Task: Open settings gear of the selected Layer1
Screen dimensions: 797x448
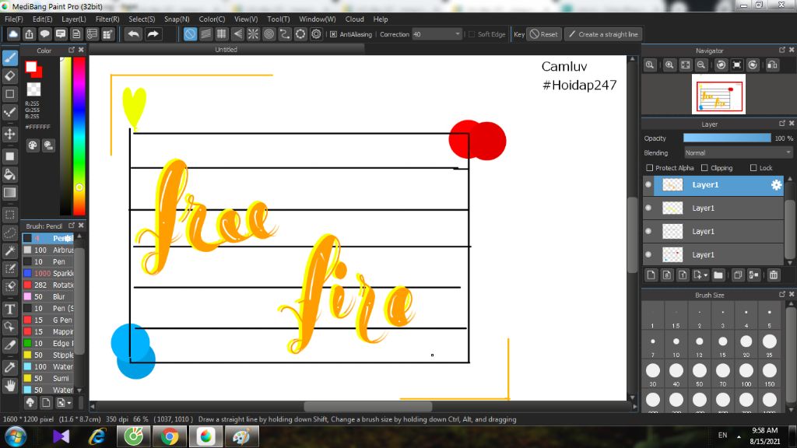Action: pos(776,185)
